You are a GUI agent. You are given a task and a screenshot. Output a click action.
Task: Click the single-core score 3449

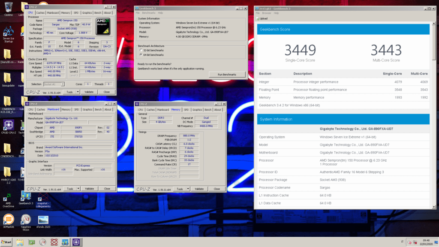pyautogui.click(x=300, y=51)
